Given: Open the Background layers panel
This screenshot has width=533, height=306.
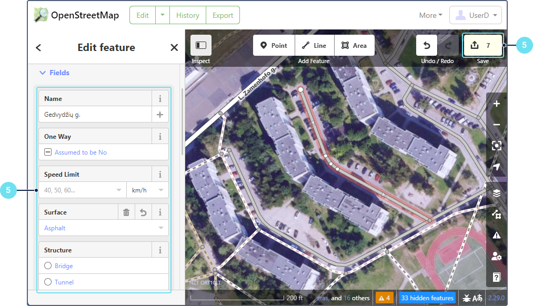Looking at the screenshot, I should (497, 193).
